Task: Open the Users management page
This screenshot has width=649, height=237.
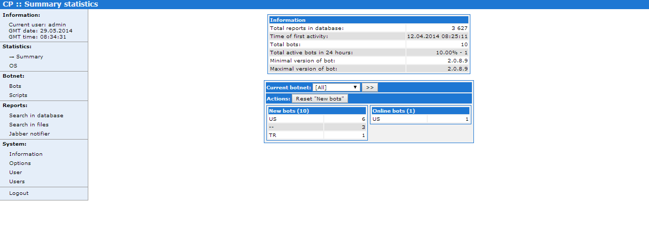Action: pyautogui.click(x=17, y=182)
